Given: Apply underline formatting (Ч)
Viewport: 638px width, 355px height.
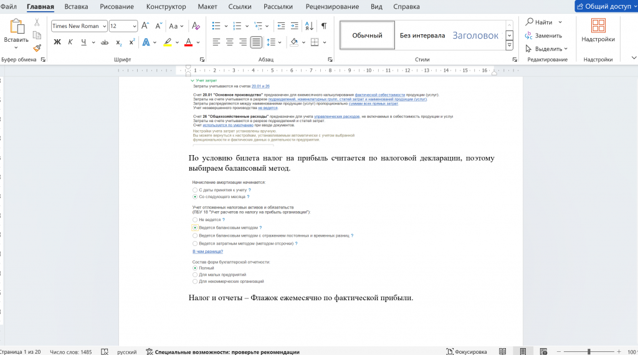Looking at the screenshot, I should click(83, 42).
